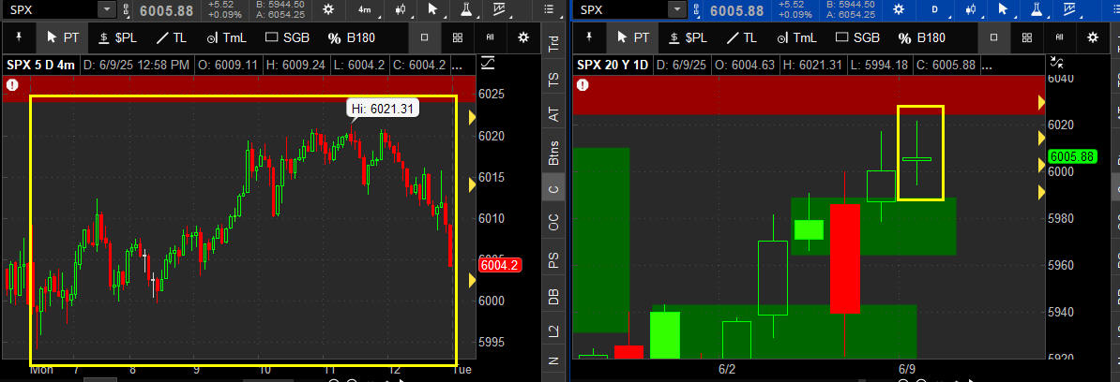Image resolution: width=1120 pixels, height=382 pixels.
Task: Open the D timeframe dropdown on right chart
Action: click(934, 9)
